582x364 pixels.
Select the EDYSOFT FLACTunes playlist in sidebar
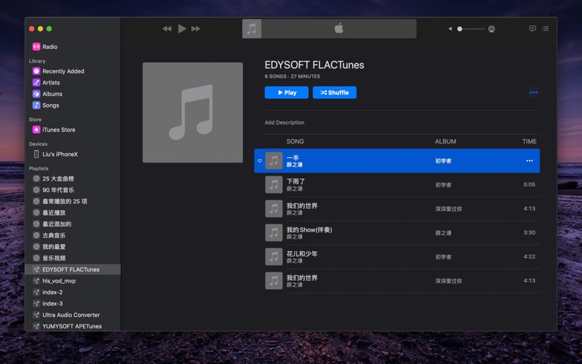click(x=73, y=269)
